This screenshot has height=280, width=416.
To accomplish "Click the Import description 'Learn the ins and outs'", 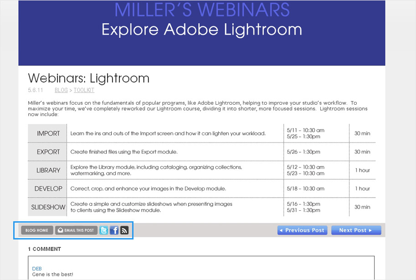I will [168, 133].
